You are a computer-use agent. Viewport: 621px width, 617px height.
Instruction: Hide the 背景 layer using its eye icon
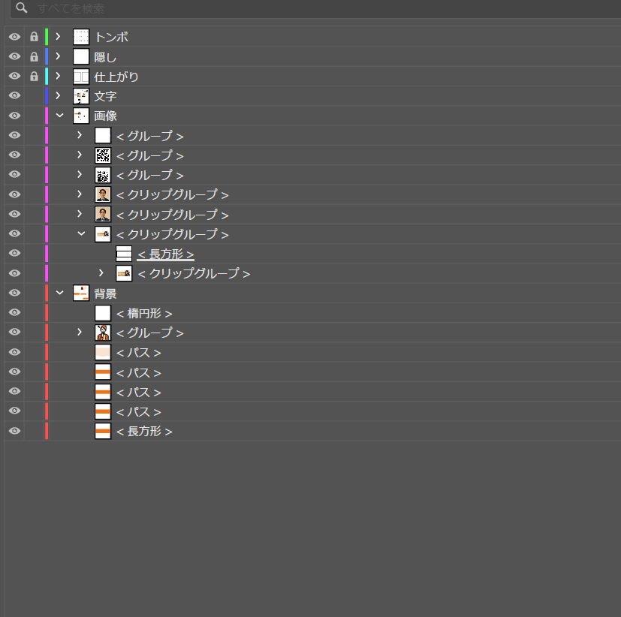click(14, 293)
